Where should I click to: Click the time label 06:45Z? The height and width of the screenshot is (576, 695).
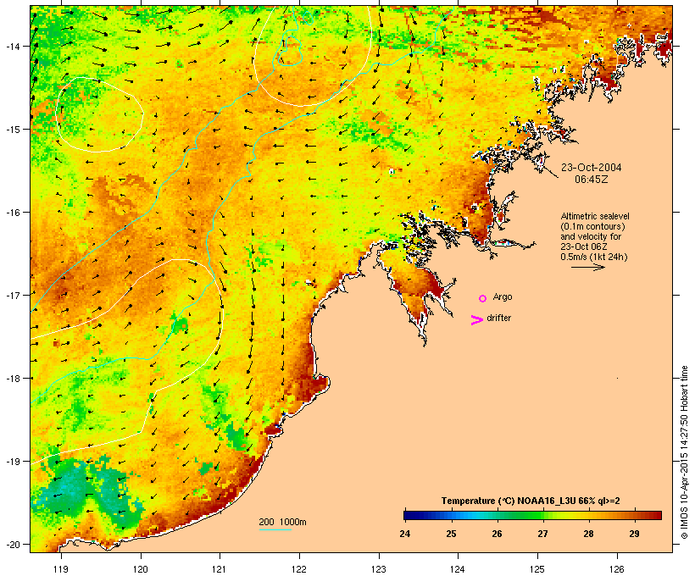click(592, 180)
